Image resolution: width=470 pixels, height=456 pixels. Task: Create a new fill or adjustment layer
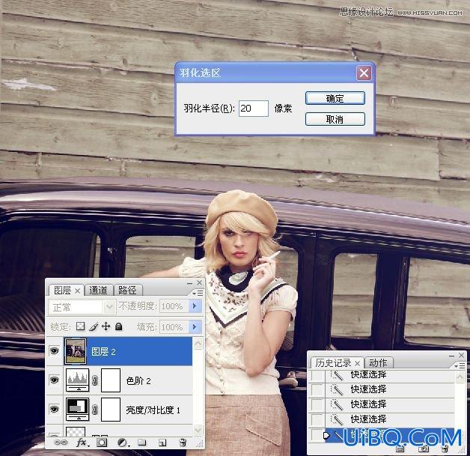pyautogui.click(x=122, y=443)
